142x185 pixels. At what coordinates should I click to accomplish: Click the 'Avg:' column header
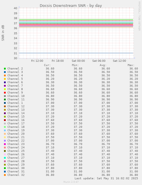click(103, 65)
